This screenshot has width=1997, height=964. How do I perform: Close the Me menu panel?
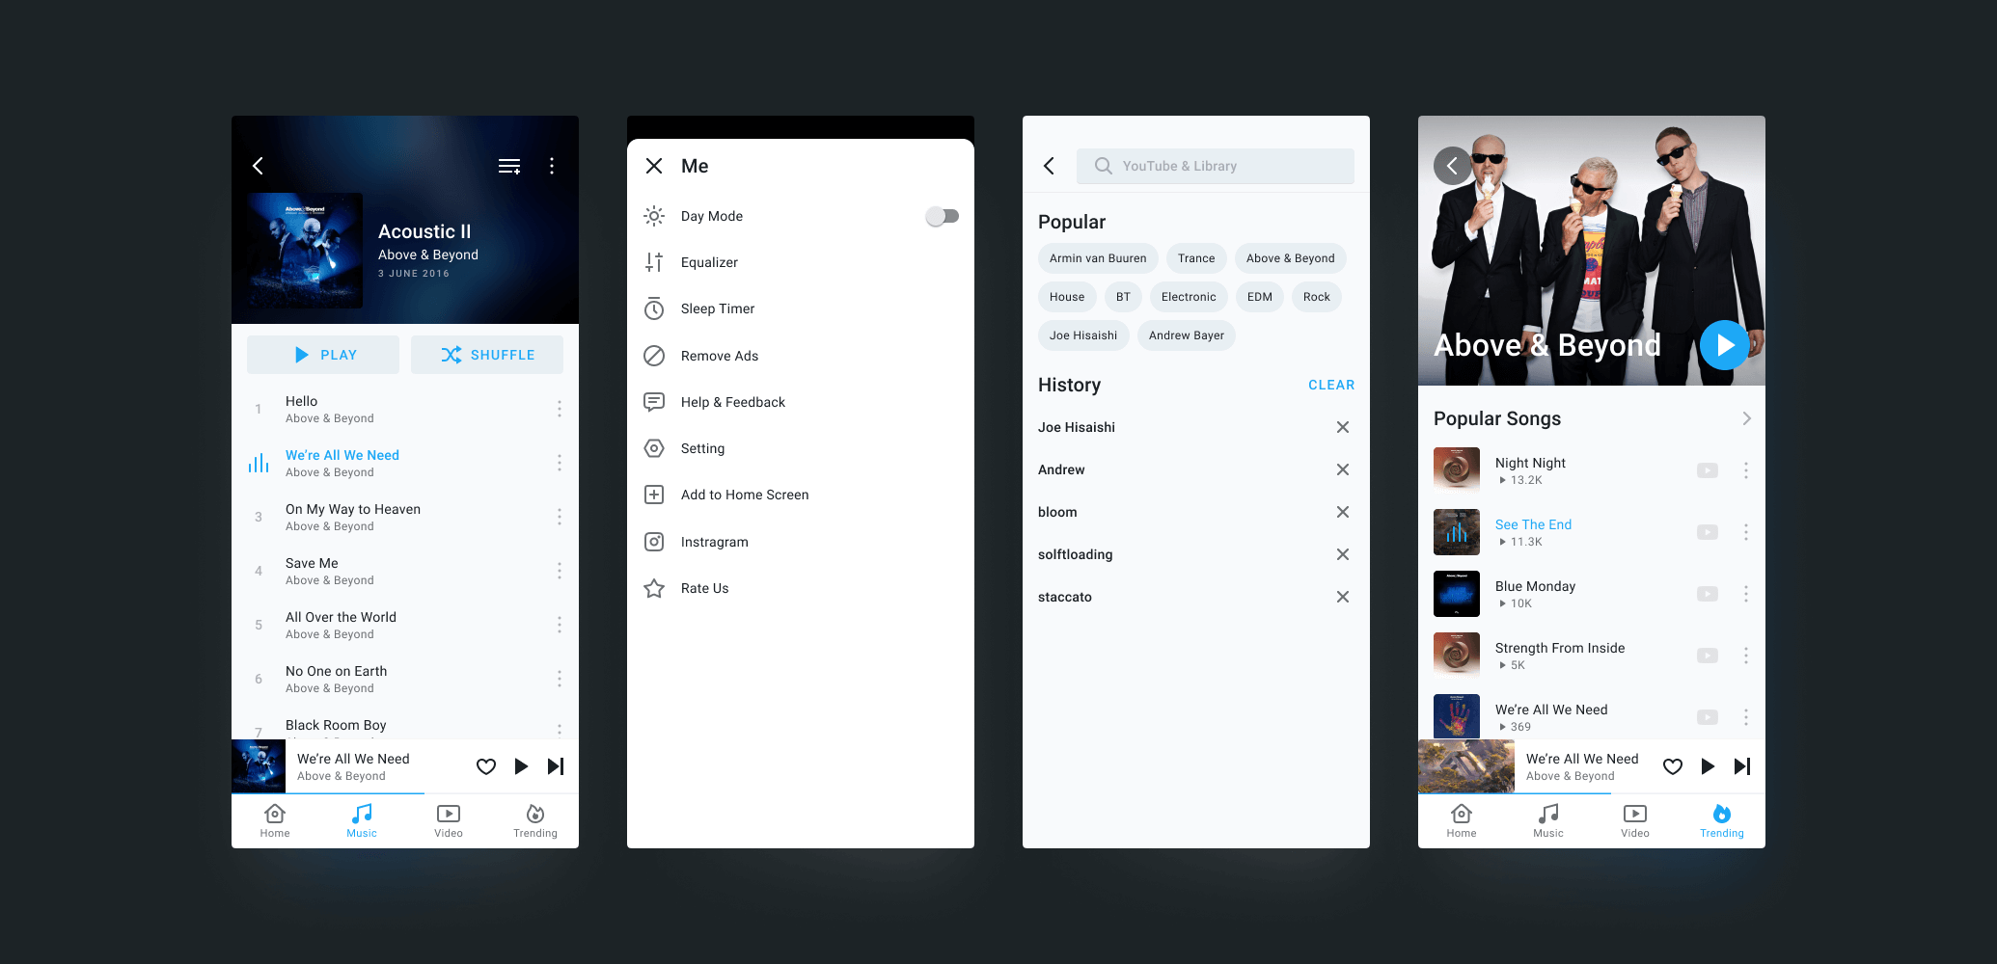[x=654, y=166]
